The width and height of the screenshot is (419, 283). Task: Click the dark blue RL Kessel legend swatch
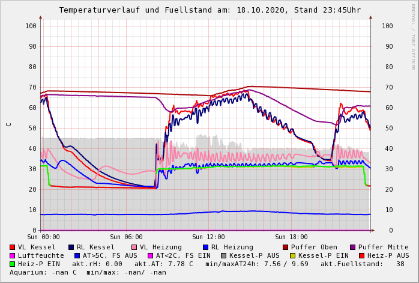(71, 247)
